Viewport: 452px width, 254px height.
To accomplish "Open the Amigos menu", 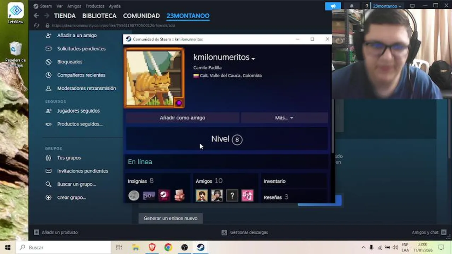I will pos(74,6).
